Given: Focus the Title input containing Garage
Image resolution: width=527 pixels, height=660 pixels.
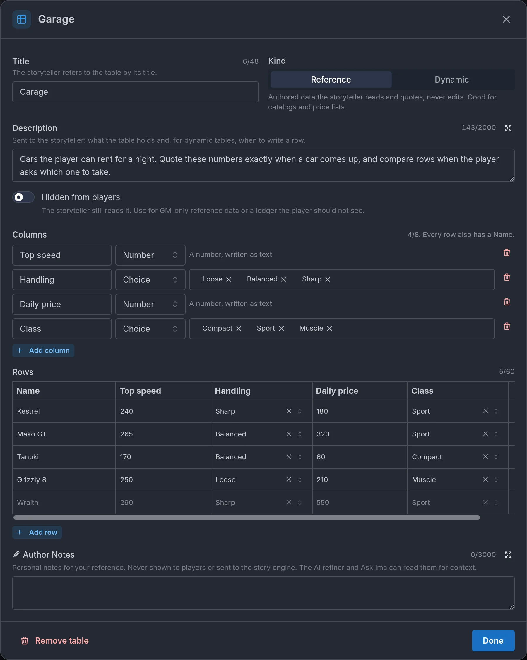Looking at the screenshot, I should 136,92.
